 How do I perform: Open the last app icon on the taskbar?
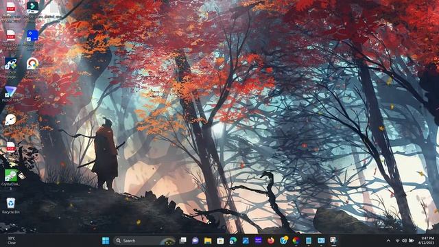(x=333, y=241)
